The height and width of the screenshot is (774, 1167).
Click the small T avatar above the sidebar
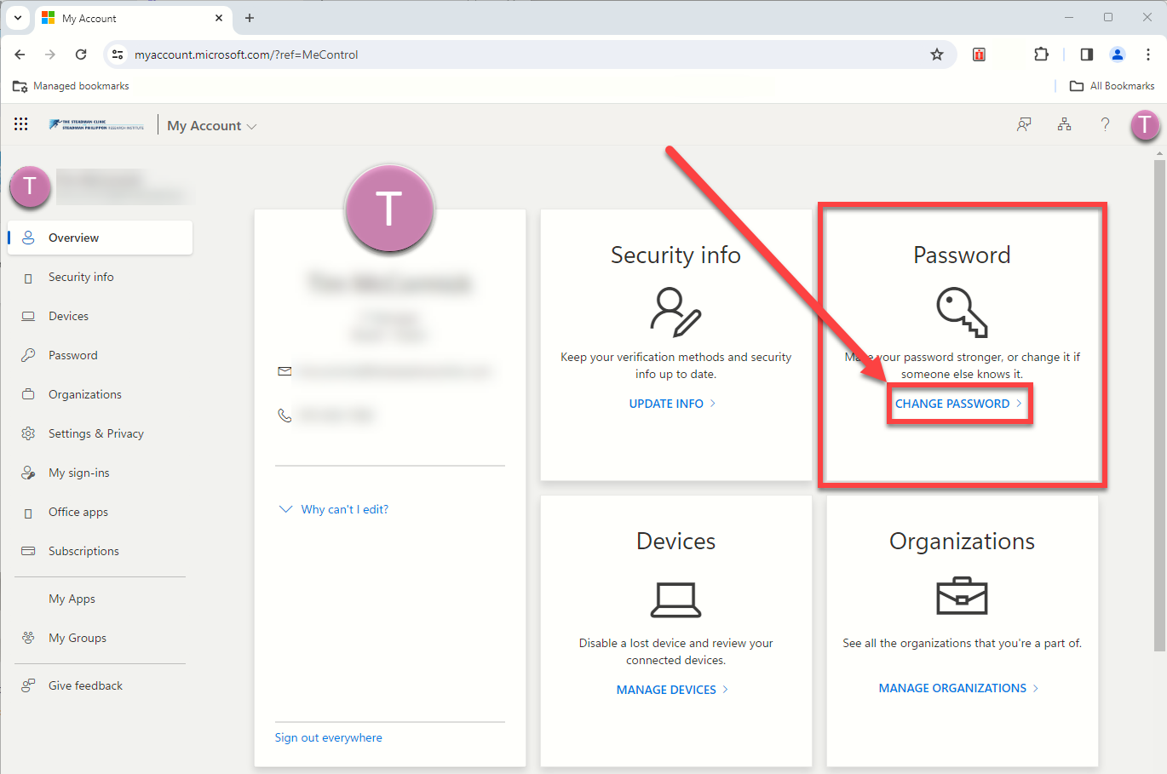pos(30,186)
